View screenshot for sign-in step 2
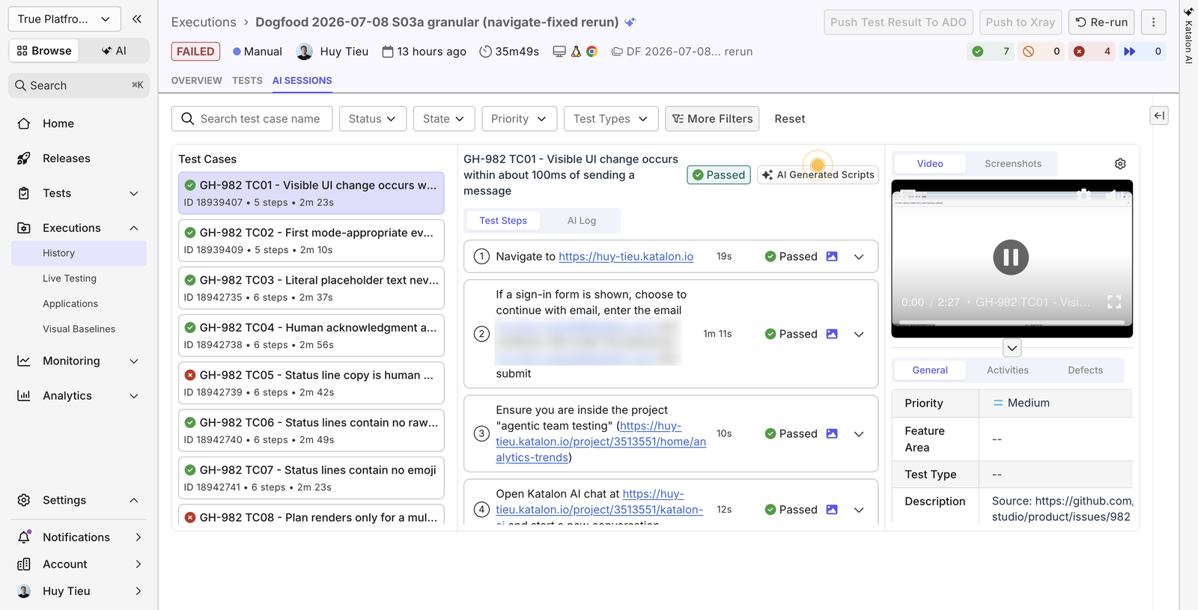 point(832,334)
